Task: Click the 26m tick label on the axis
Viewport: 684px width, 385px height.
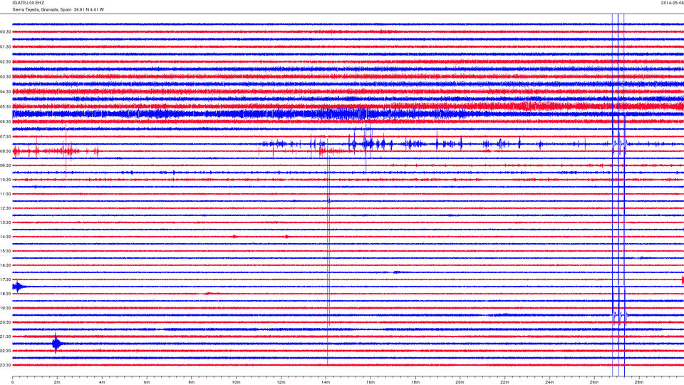Action: 594,382
